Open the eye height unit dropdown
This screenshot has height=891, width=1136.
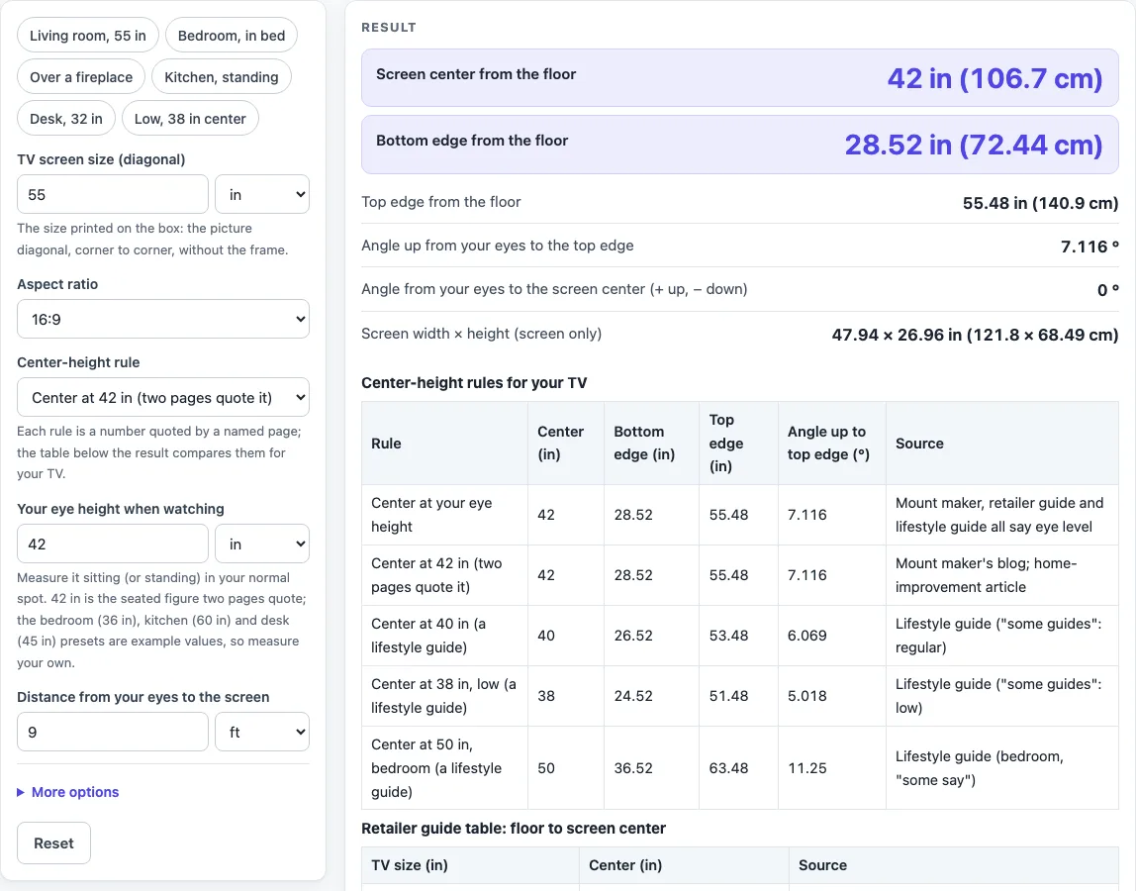pyautogui.click(x=262, y=544)
